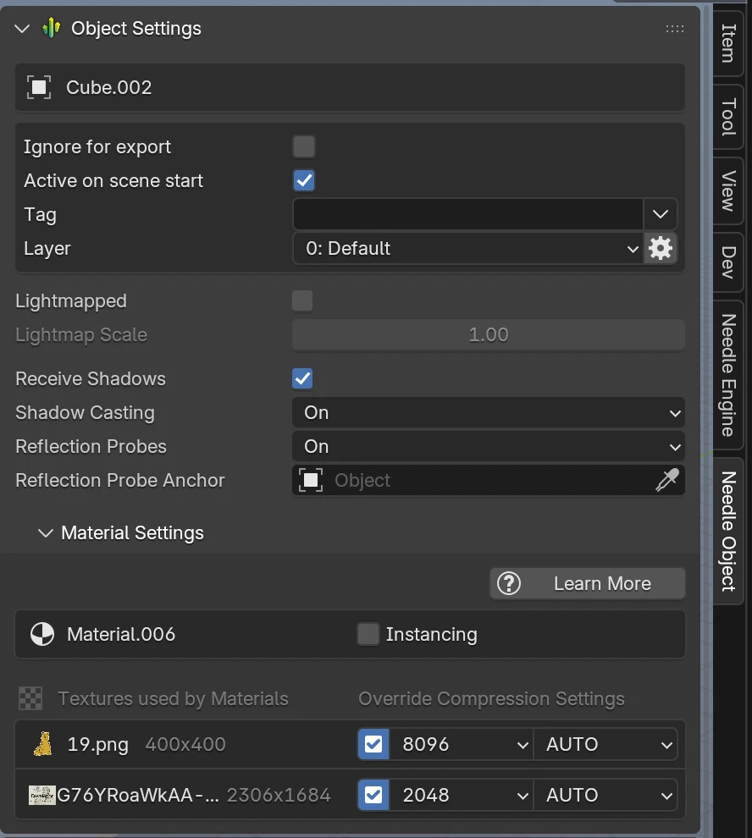The width and height of the screenshot is (752, 838).
Task: Open the Tag dropdown arrow
Action: click(x=661, y=214)
